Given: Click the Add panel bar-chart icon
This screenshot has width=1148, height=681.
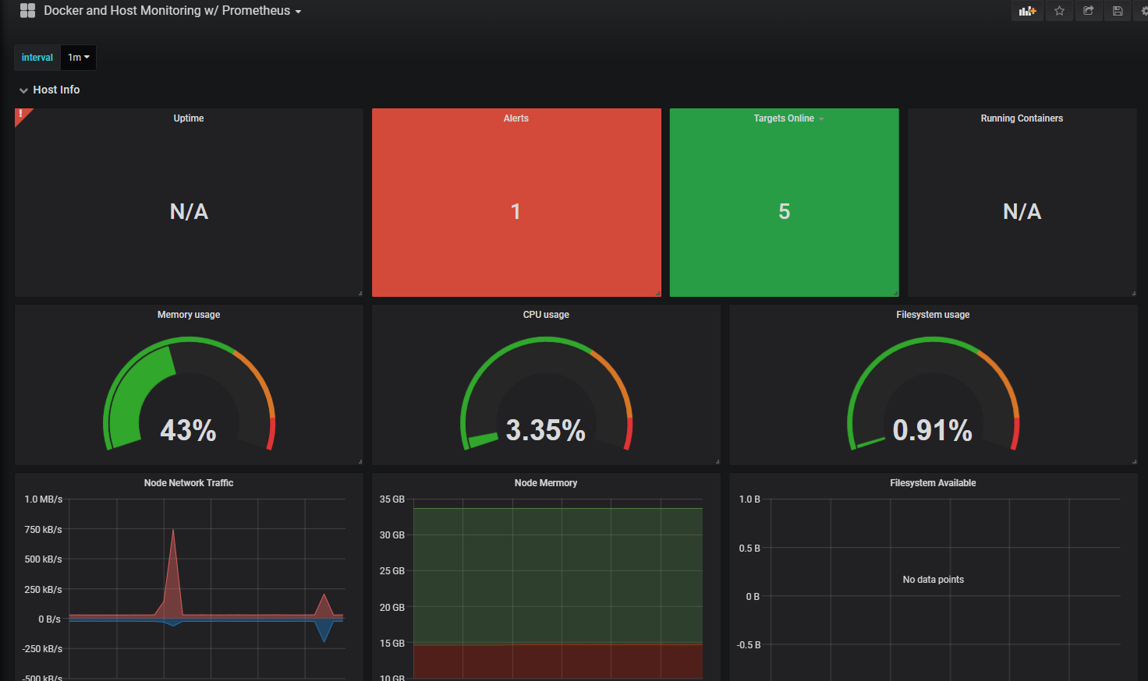Looking at the screenshot, I should click(1027, 11).
